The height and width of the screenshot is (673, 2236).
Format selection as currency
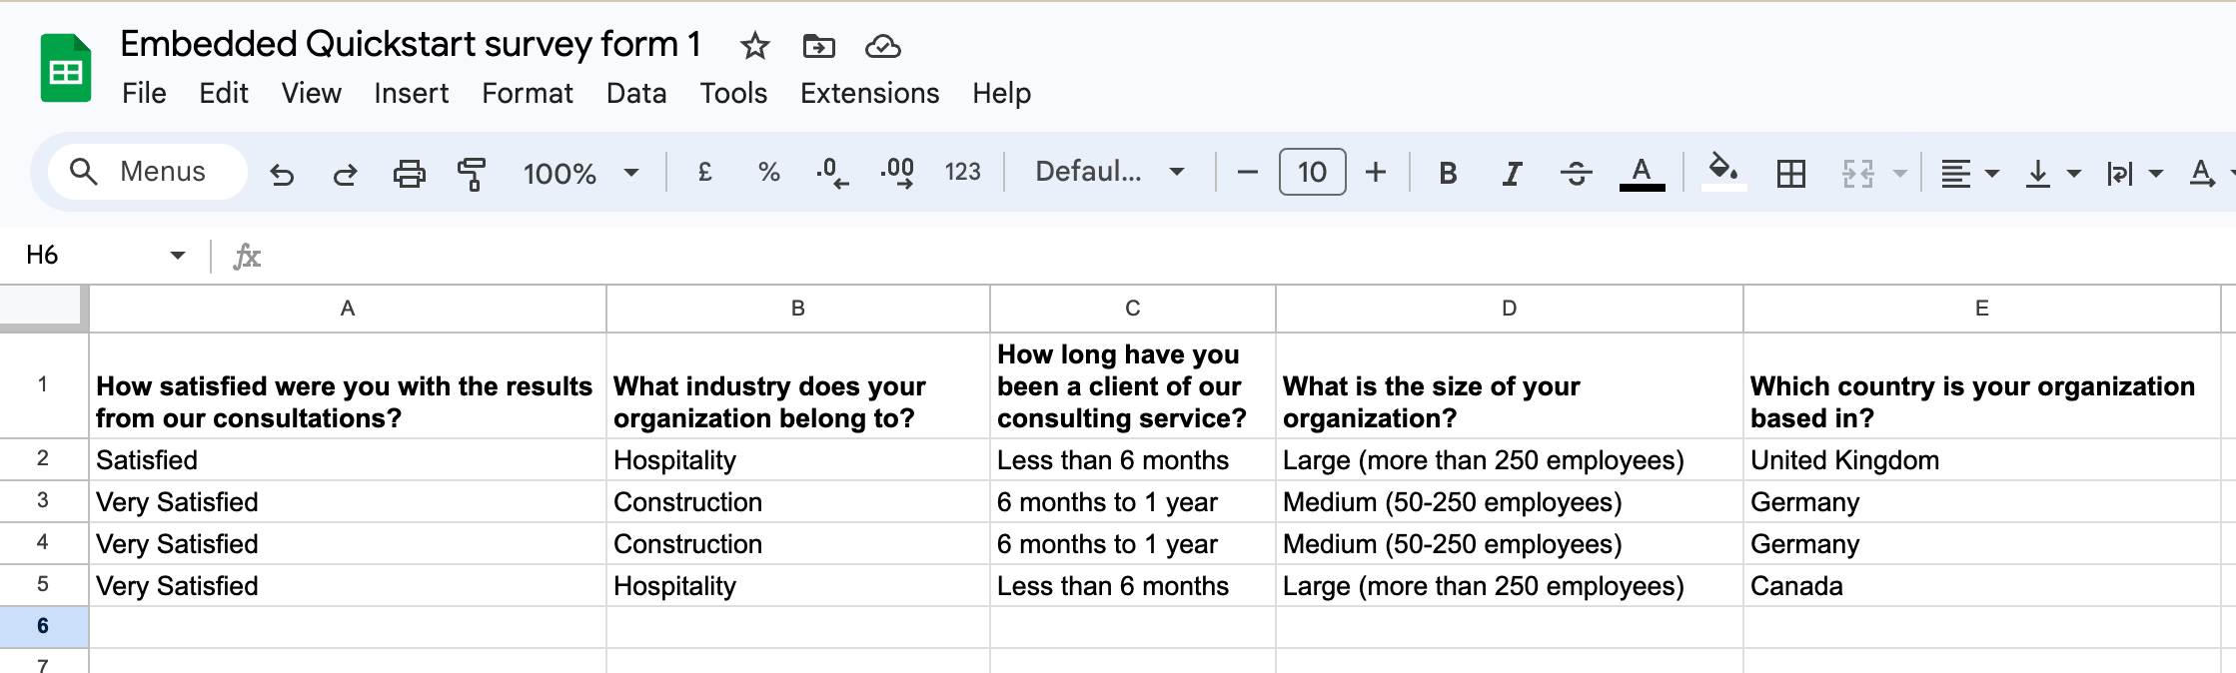(x=704, y=172)
